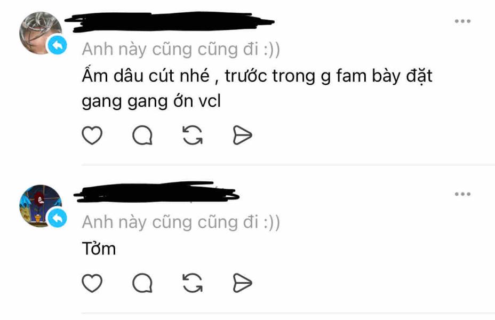Screen dimensions: 495x320
Task: Repost the "Tởm" reply
Action: click(x=193, y=283)
